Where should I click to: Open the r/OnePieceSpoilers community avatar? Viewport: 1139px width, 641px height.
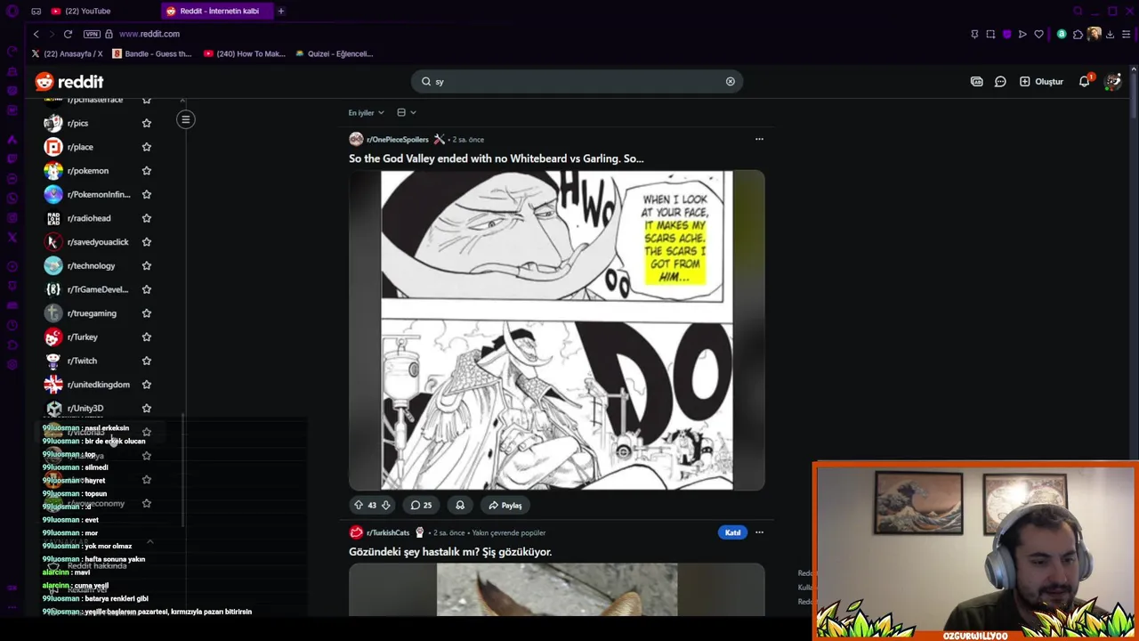click(x=356, y=139)
